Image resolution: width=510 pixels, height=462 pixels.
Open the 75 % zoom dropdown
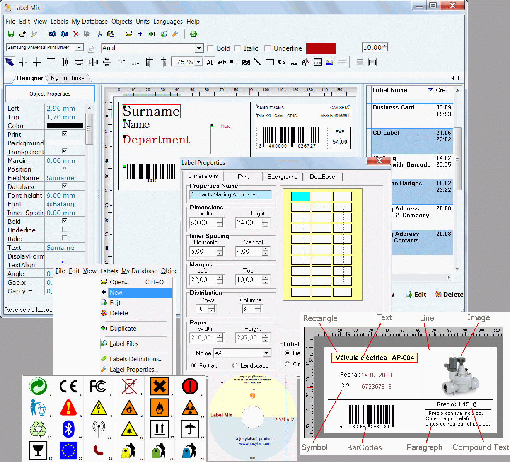(198, 62)
